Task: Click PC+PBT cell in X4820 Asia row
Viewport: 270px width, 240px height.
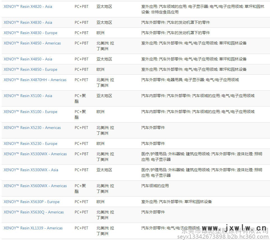Action: coord(82,6)
